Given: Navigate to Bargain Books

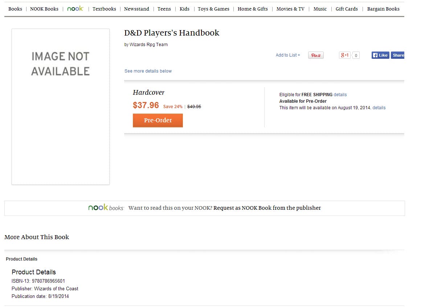Looking at the screenshot, I should (x=383, y=9).
